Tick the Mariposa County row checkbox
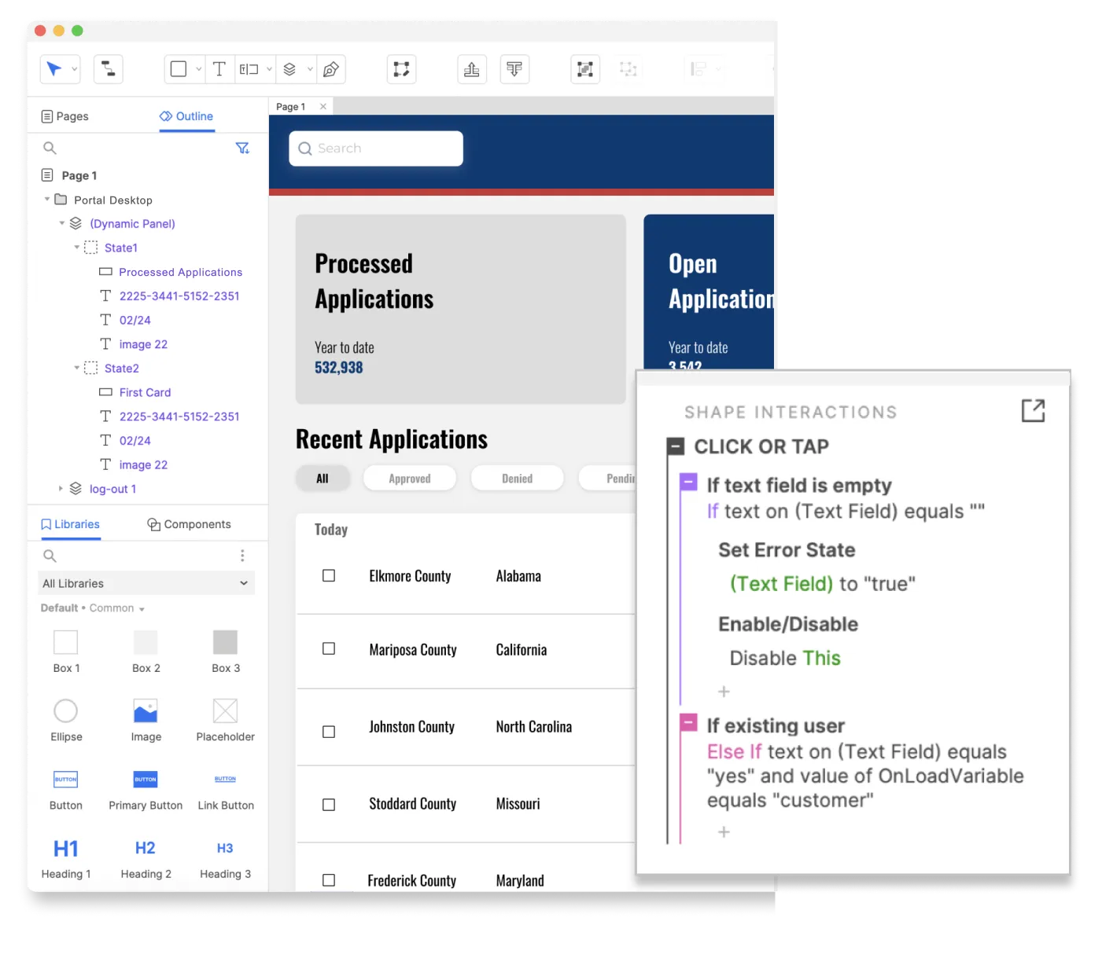1102x969 pixels. 329,649
